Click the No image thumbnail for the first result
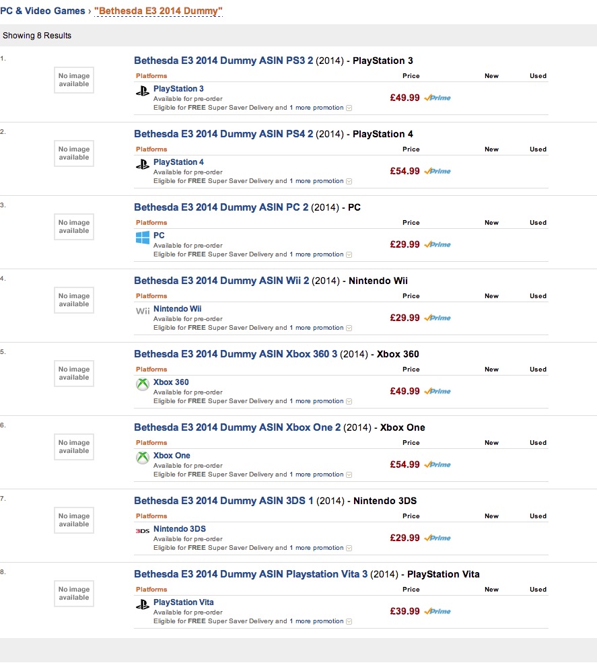Viewport: 597px width, 667px height. point(73,80)
